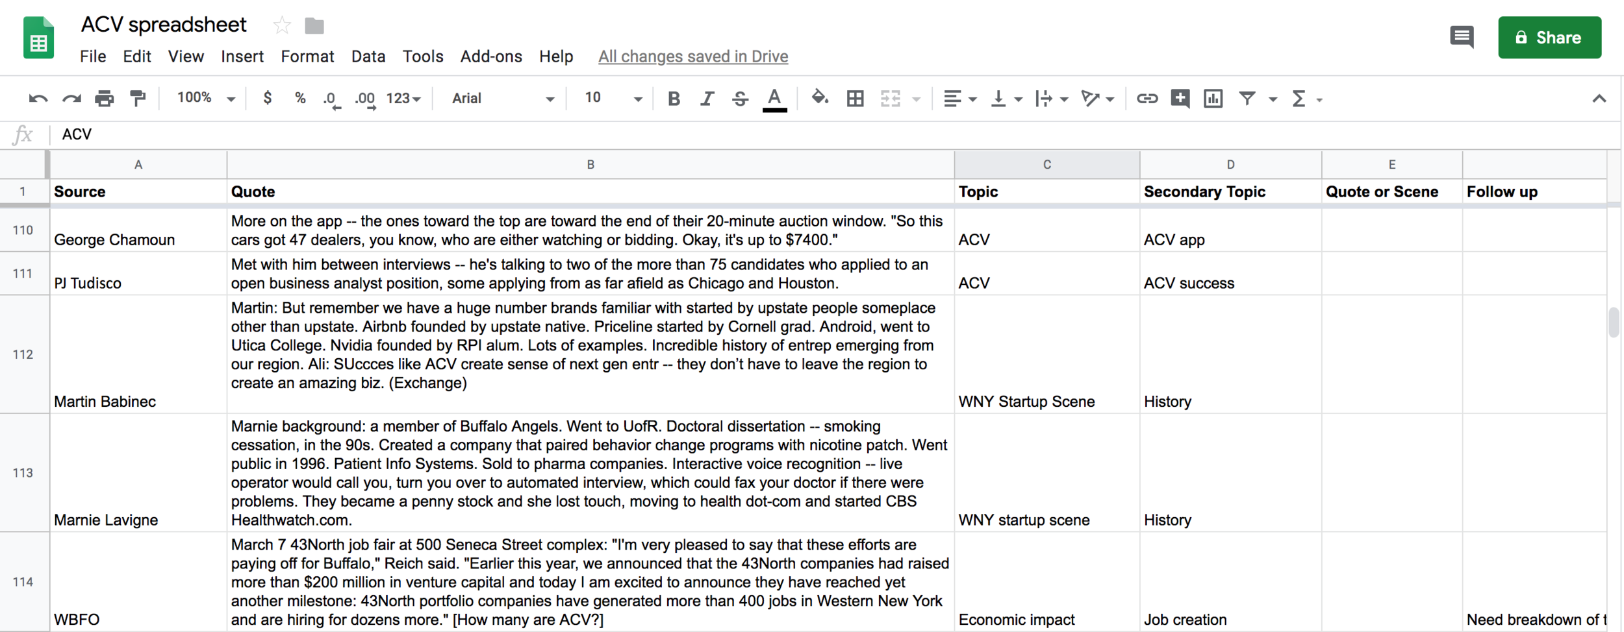Screen dimensions: 1624x632
Task: Open the text color picker
Action: point(774,99)
